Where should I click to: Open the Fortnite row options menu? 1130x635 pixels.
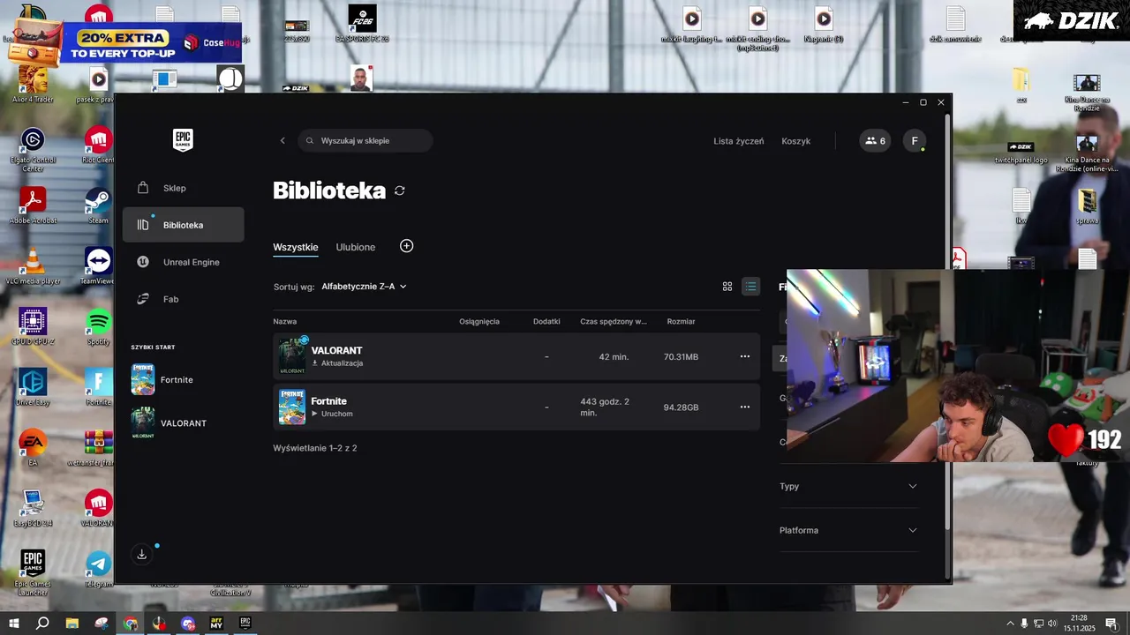744,407
